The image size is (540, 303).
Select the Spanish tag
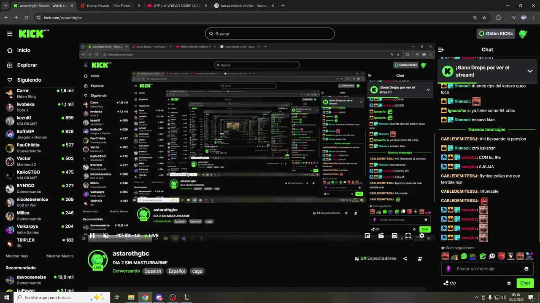coord(153,271)
